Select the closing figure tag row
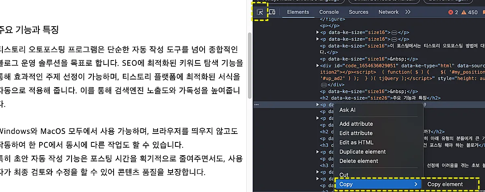The image size is (485, 192). (333, 19)
